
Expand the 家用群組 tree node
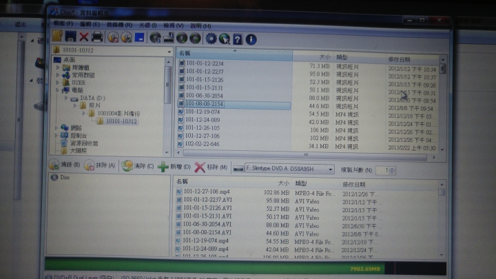(x=58, y=75)
